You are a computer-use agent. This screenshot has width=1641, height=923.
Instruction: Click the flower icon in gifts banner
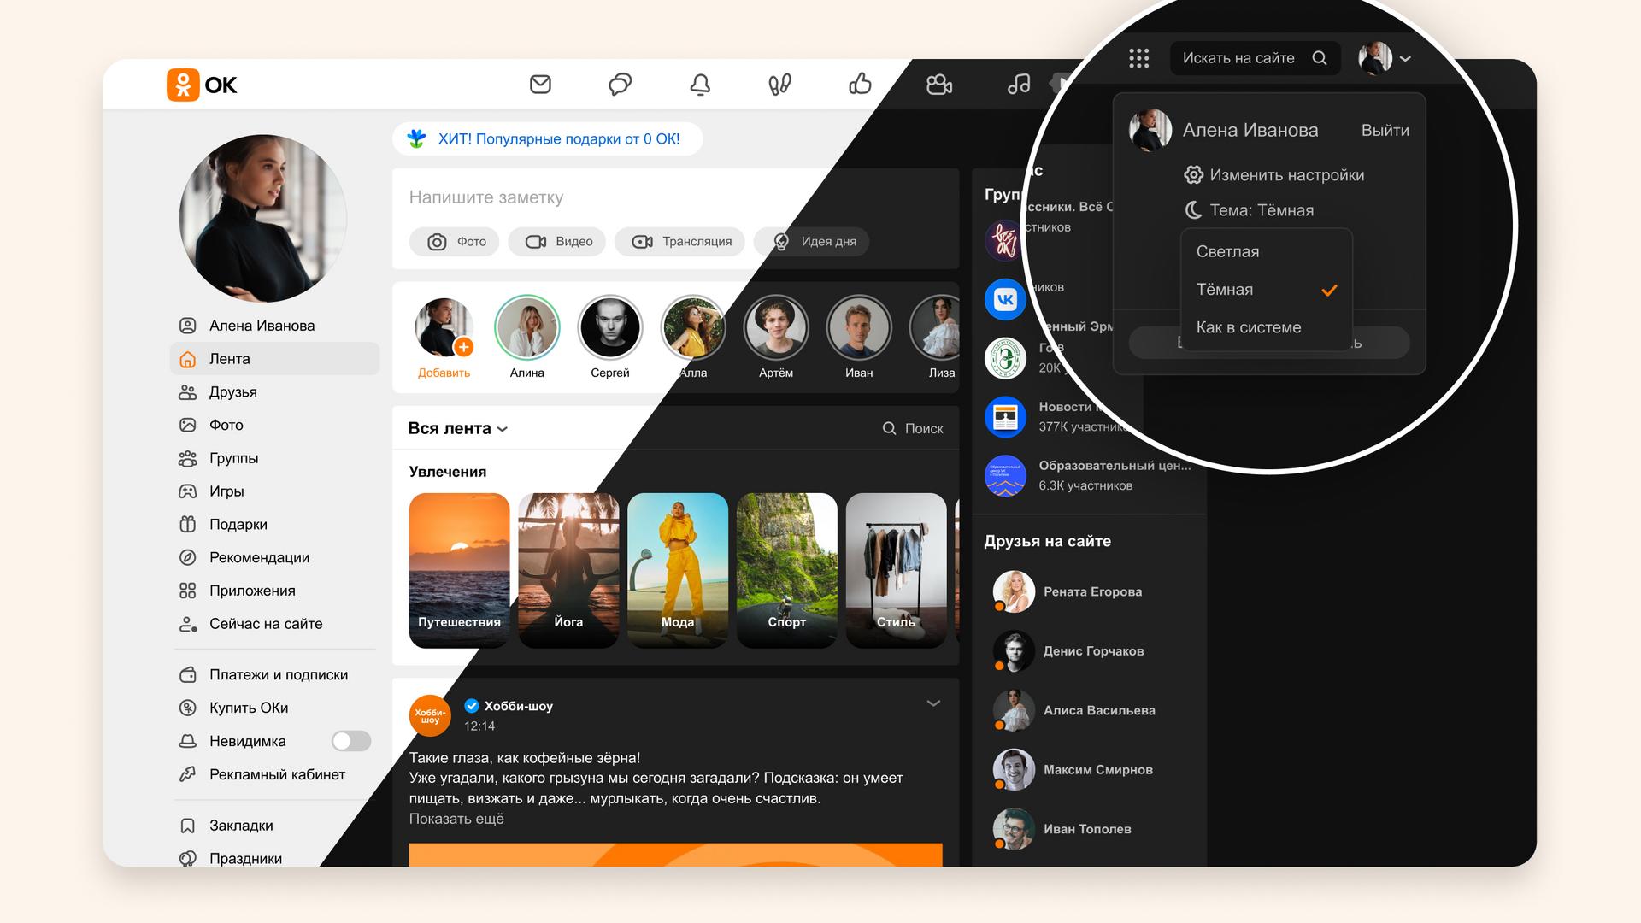(x=416, y=138)
